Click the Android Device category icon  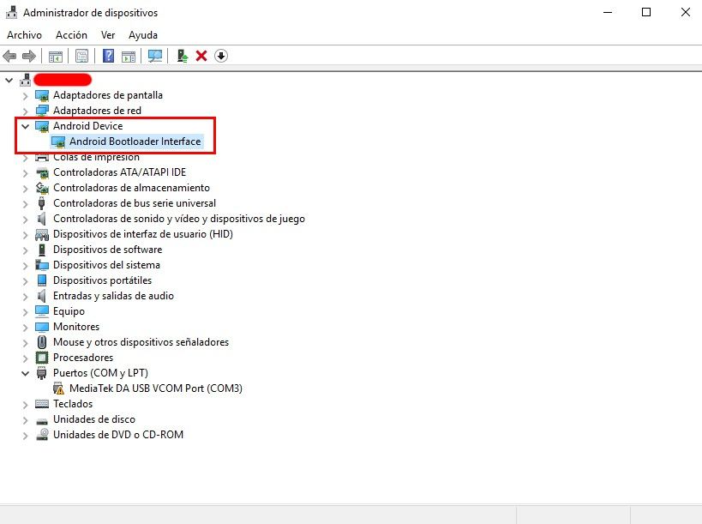click(x=42, y=126)
